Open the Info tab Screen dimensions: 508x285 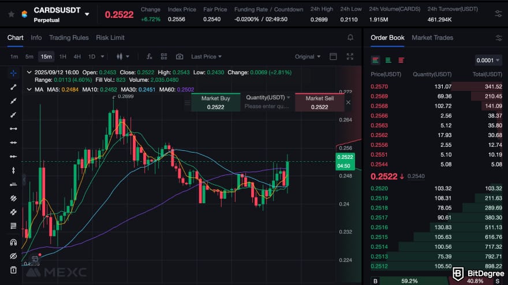(x=36, y=37)
